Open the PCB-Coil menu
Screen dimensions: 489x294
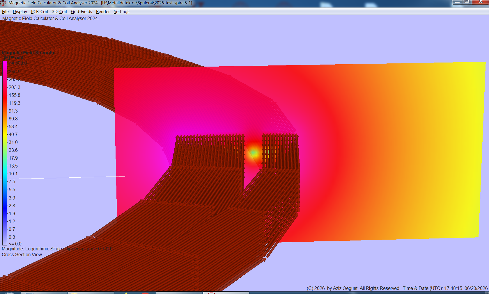pos(40,12)
